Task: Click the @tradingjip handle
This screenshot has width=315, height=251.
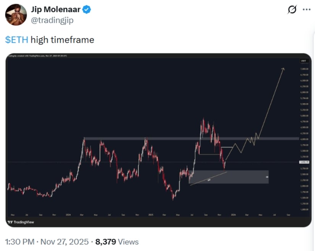Action: pos(53,20)
